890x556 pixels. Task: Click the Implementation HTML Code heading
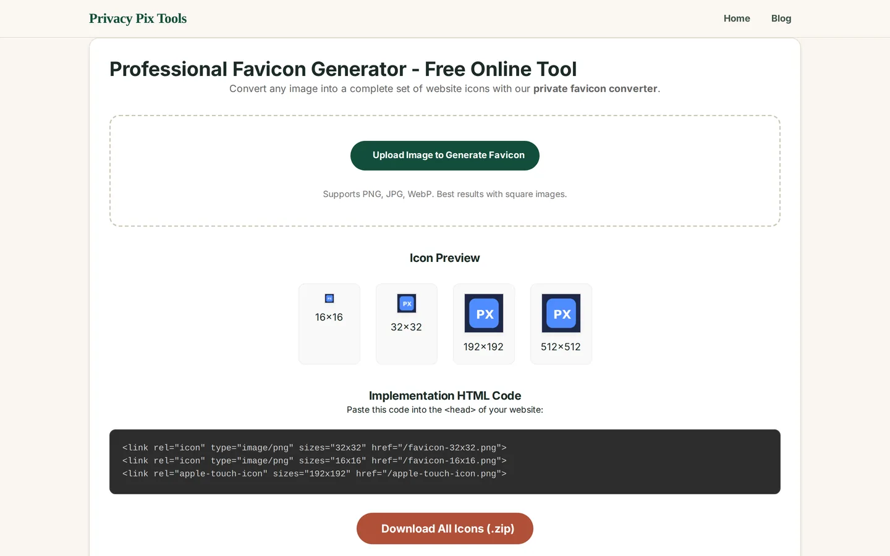pos(445,395)
